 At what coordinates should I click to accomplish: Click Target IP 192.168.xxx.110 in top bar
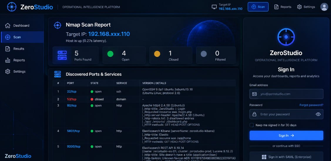tap(230, 9)
